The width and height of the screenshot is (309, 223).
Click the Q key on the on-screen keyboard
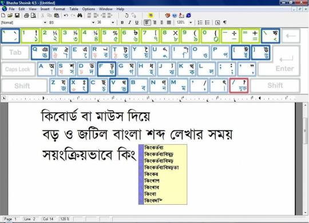click(x=41, y=53)
